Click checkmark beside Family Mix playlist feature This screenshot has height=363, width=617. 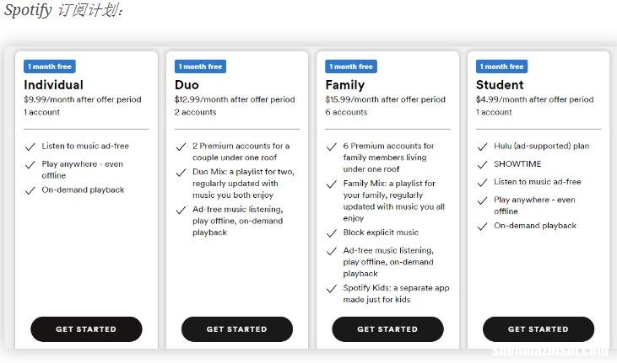332,184
